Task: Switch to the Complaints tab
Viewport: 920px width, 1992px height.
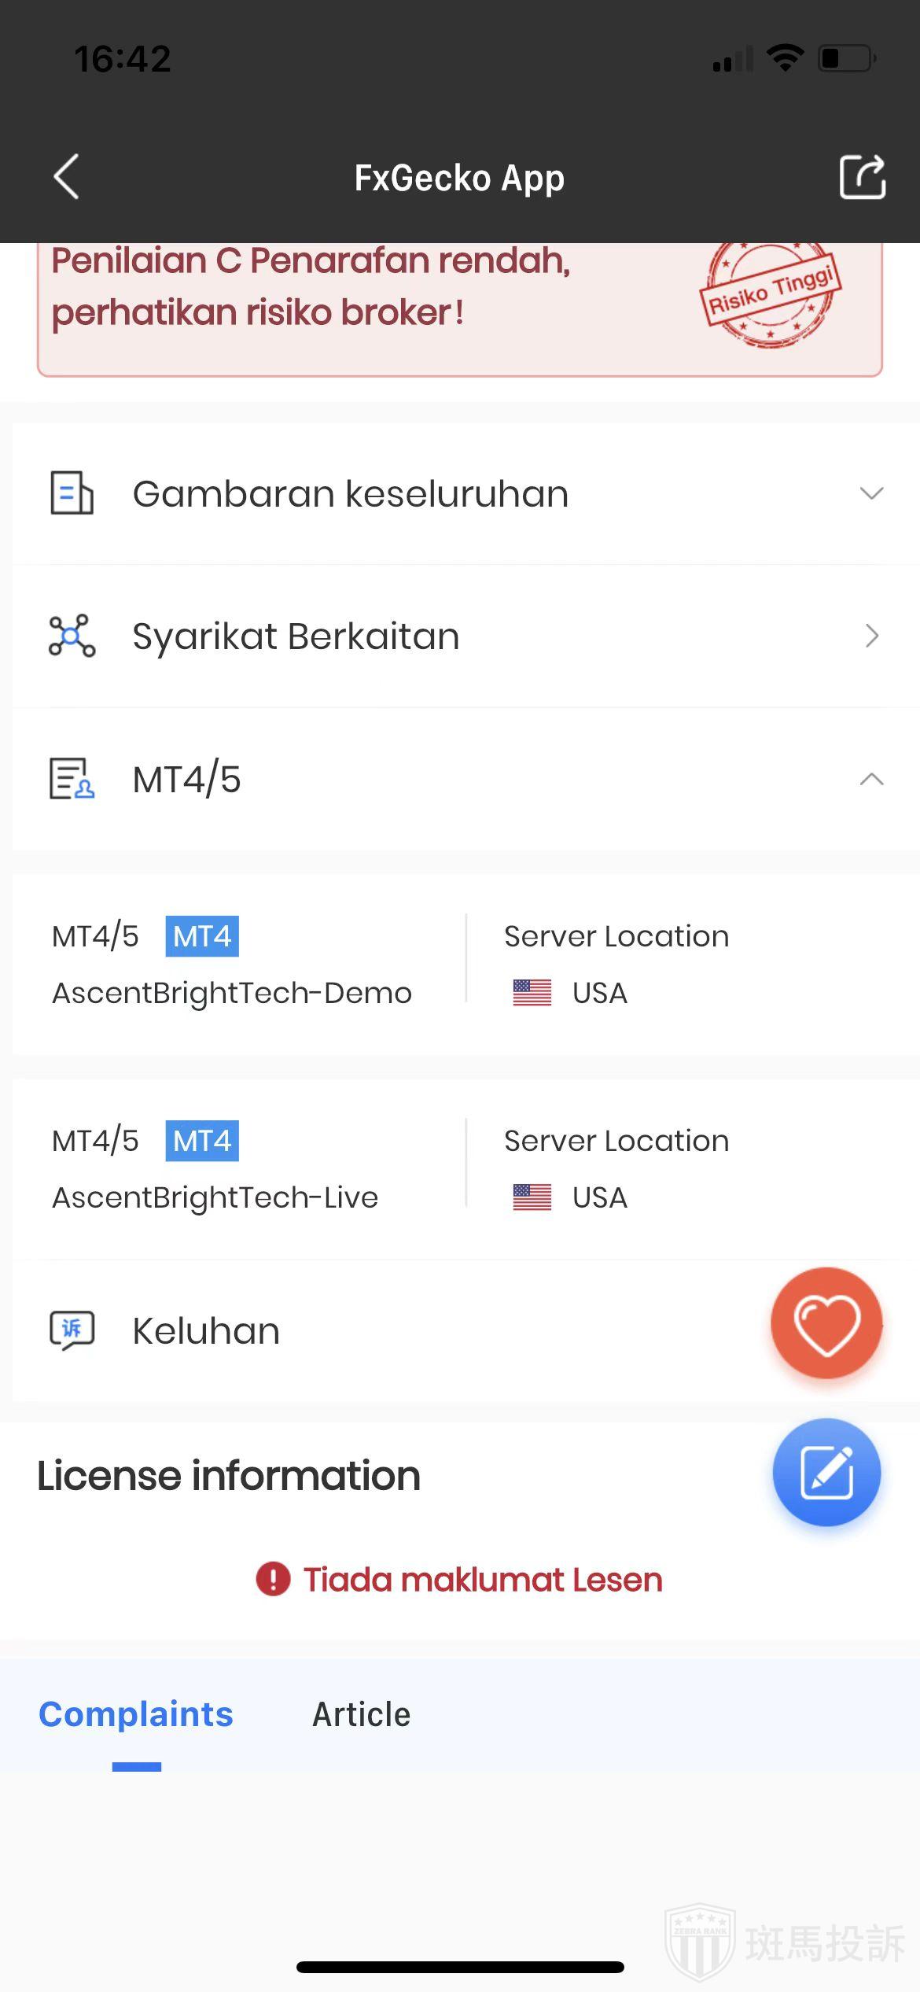Action: pos(136,1714)
